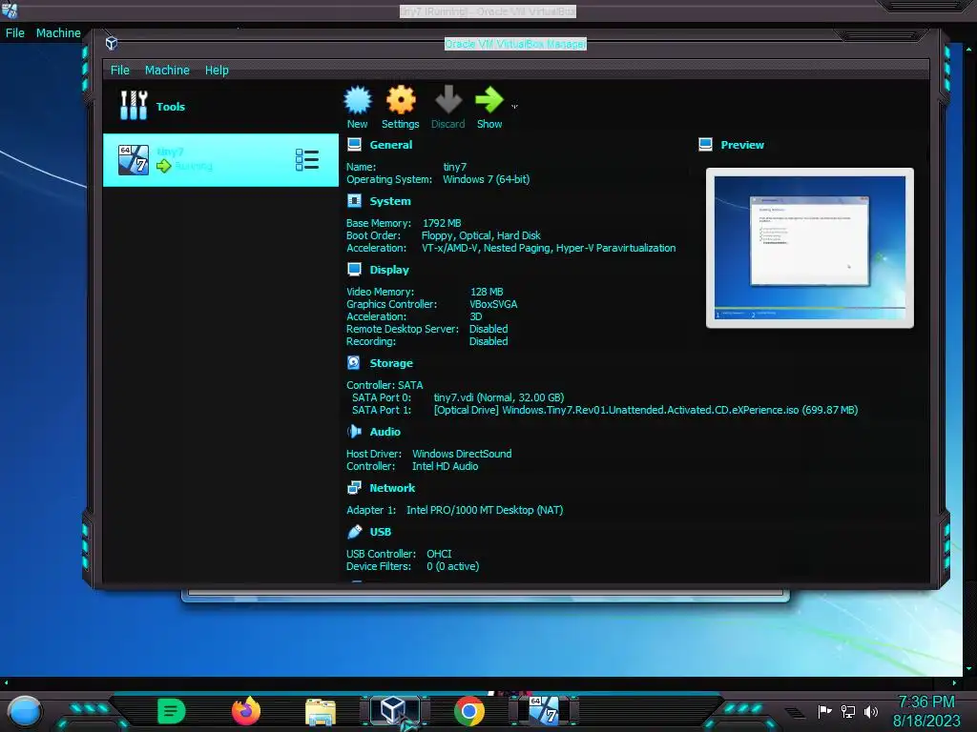
Task: Open the Storage settings heading link
Action: (391, 363)
